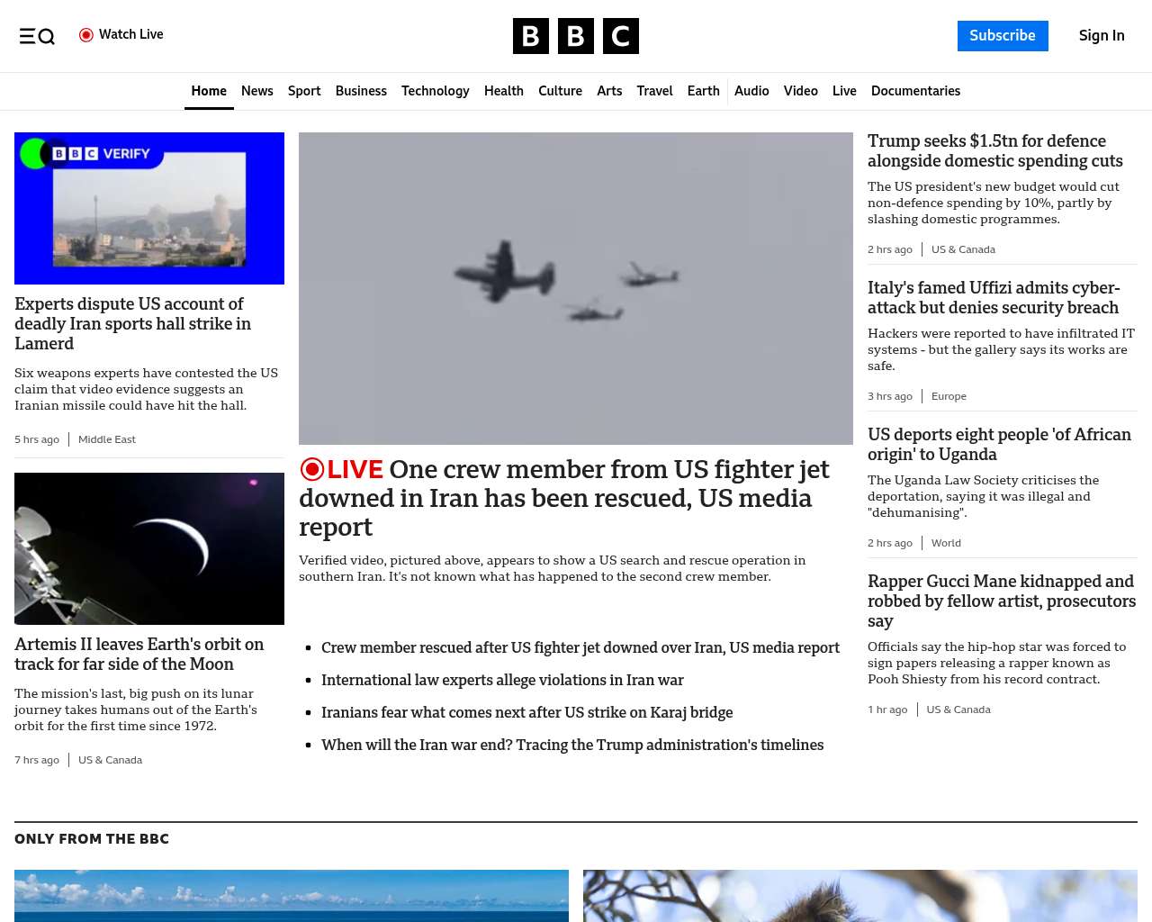The image size is (1152, 922).
Task: Select the Documentaries nav item
Action: coord(915,91)
